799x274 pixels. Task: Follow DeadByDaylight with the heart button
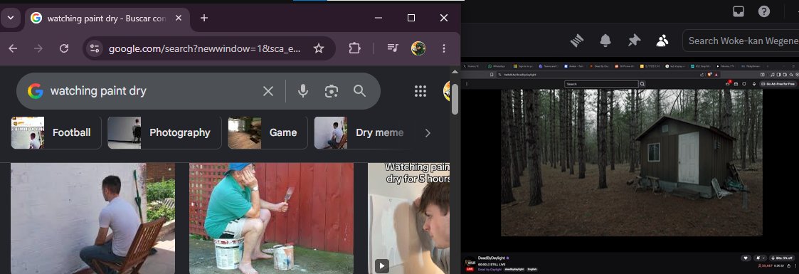tap(746, 258)
